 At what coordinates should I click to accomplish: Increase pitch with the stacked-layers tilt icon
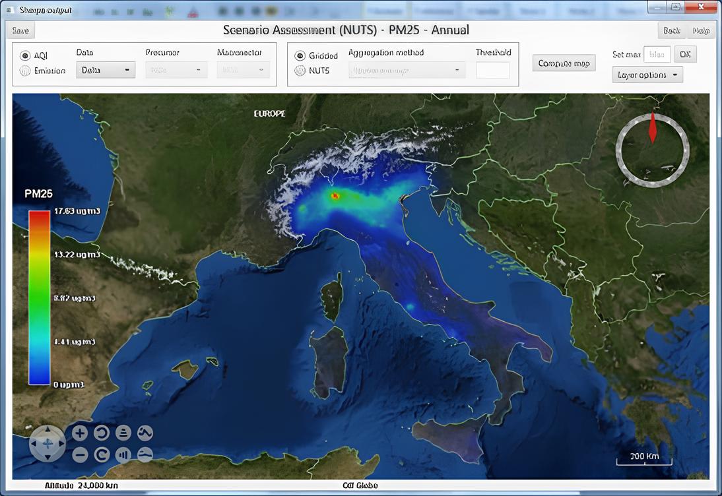click(123, 433)
